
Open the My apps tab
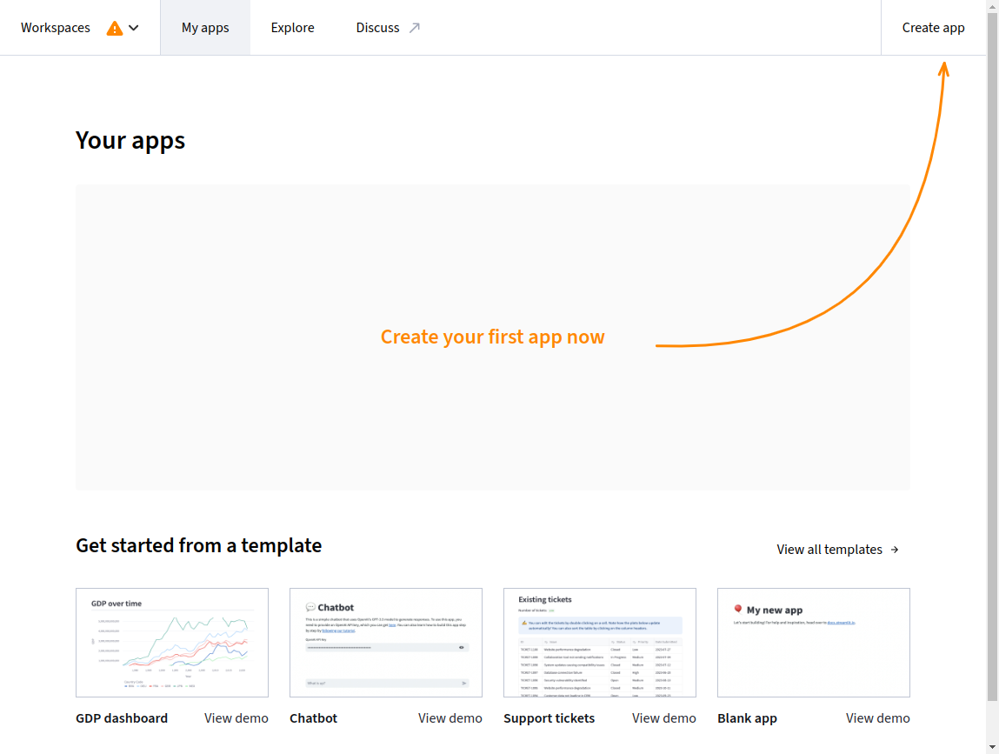coord(205,28)
